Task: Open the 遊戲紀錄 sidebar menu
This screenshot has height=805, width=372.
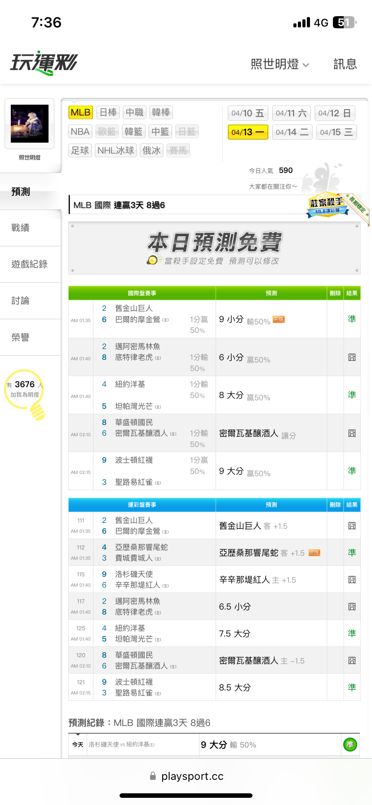Action: [x=30, y=264]
